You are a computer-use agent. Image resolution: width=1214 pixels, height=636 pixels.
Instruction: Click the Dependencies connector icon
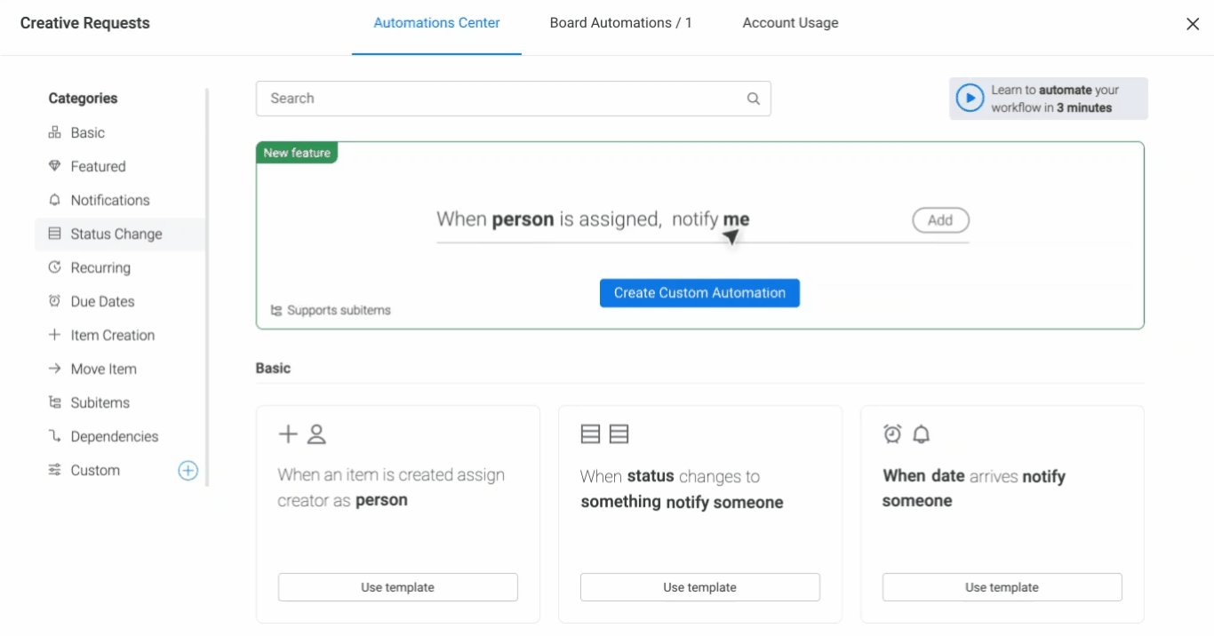[x=54, y=436]
